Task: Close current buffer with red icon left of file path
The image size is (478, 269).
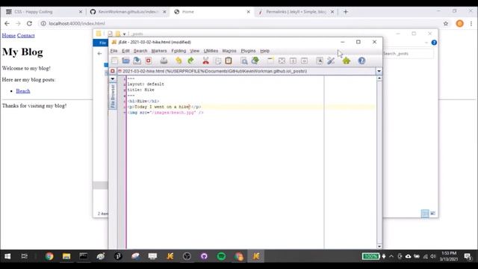Action: click(x=113, y=71)
